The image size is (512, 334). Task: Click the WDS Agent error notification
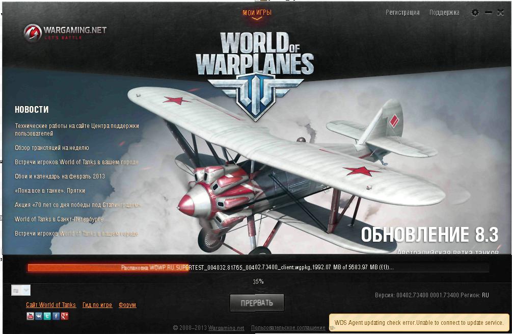coord(419,323)
